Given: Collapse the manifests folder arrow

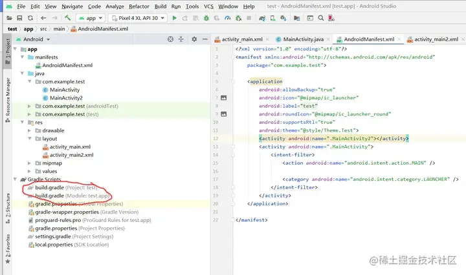Looking at the screenshot, I should [22, 57].
